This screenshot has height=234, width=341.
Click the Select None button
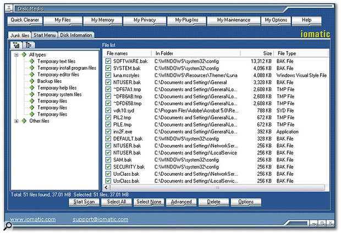tap(148, 202)
